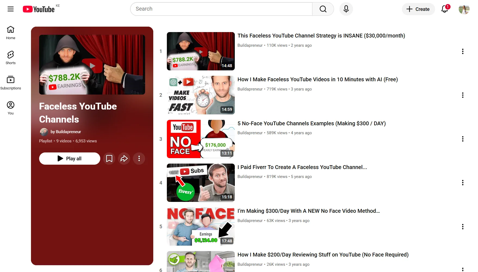Open the Fiverr Subs thumbnail
This screenshot has width=478, height=272.
(x=201, y=183)
